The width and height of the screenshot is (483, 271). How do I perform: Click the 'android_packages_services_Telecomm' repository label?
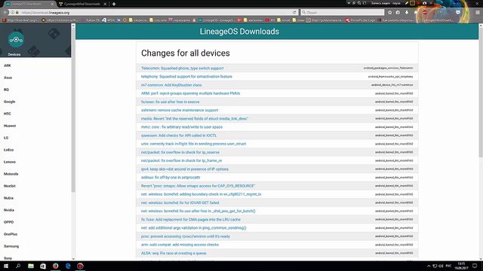click(388, 69)
